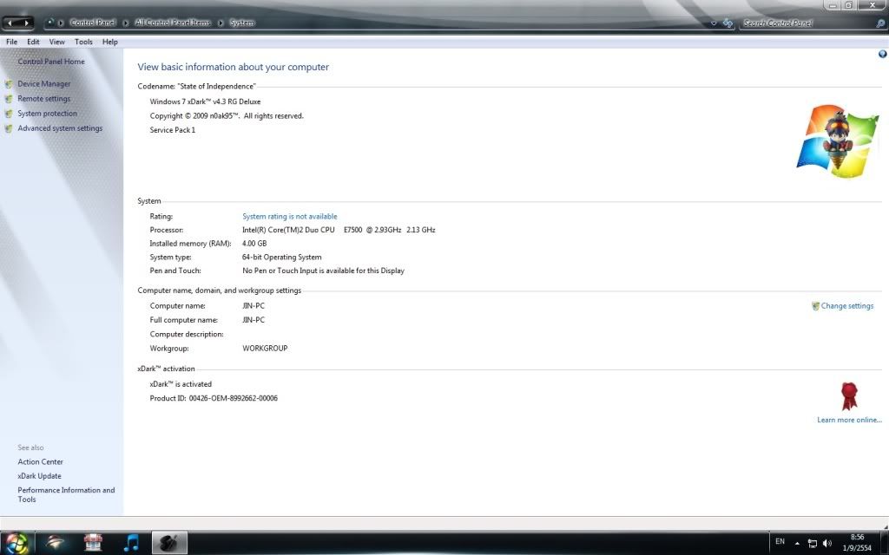Click the Control Panel icon in address bar
The width and height of the screenshot is (889, 555).
49,23
